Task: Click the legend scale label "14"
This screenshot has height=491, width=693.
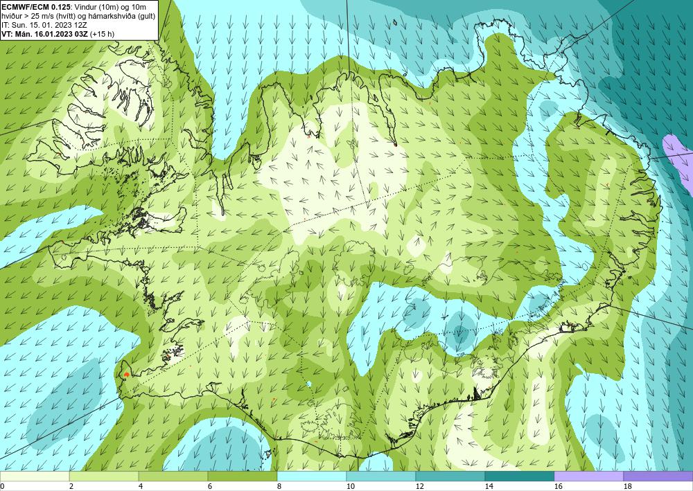Action: tap(489, 487)
